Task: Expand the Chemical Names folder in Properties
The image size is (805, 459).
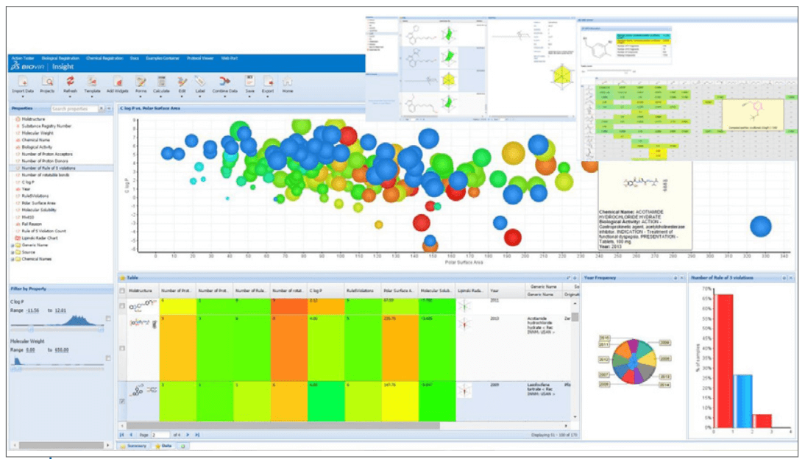Action: [13, 259]
